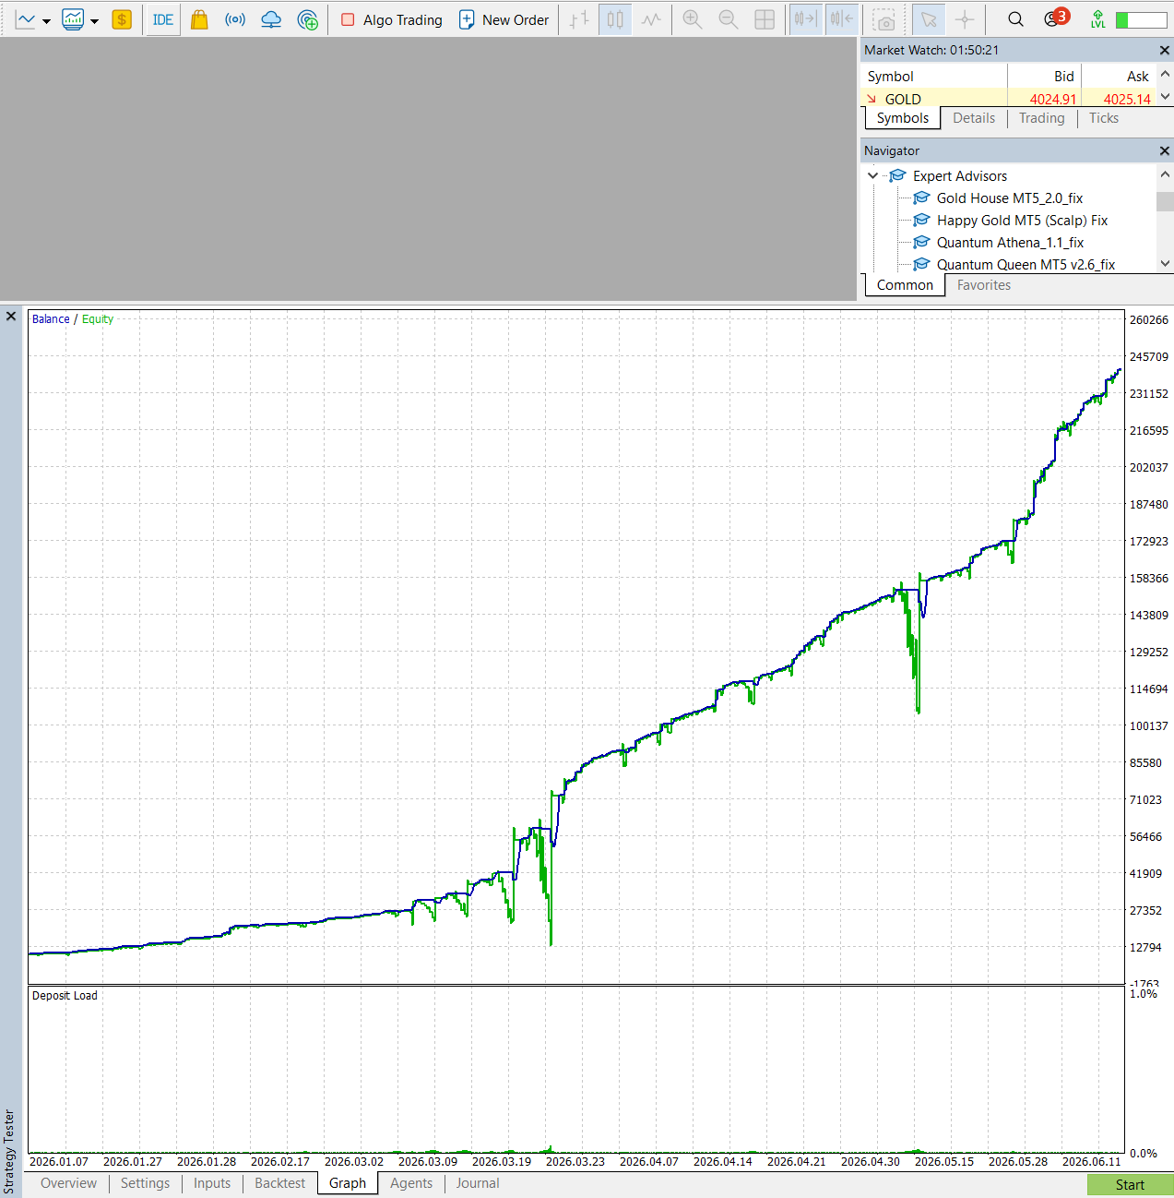Open the VPS cloud hosting icon
This screenshot has height=1198, width=1174.
coord(271,19)
